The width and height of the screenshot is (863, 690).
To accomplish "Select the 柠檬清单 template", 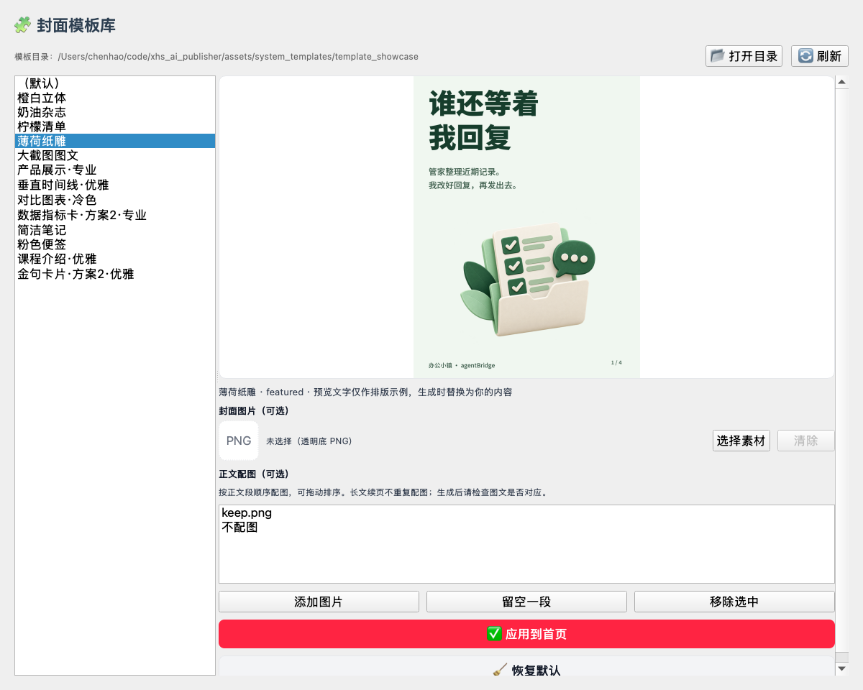I will [x=115, y=126].
